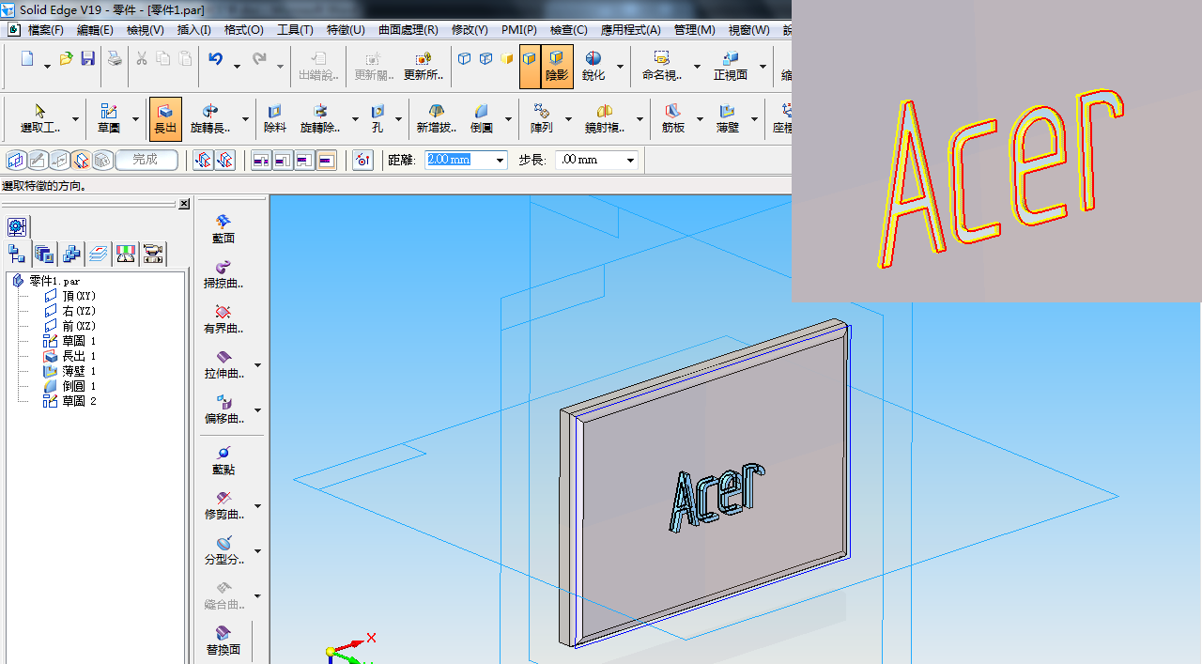Toggle wireframe display cube icon
The height and width of the screenshot is (664, 1202).
464,58
